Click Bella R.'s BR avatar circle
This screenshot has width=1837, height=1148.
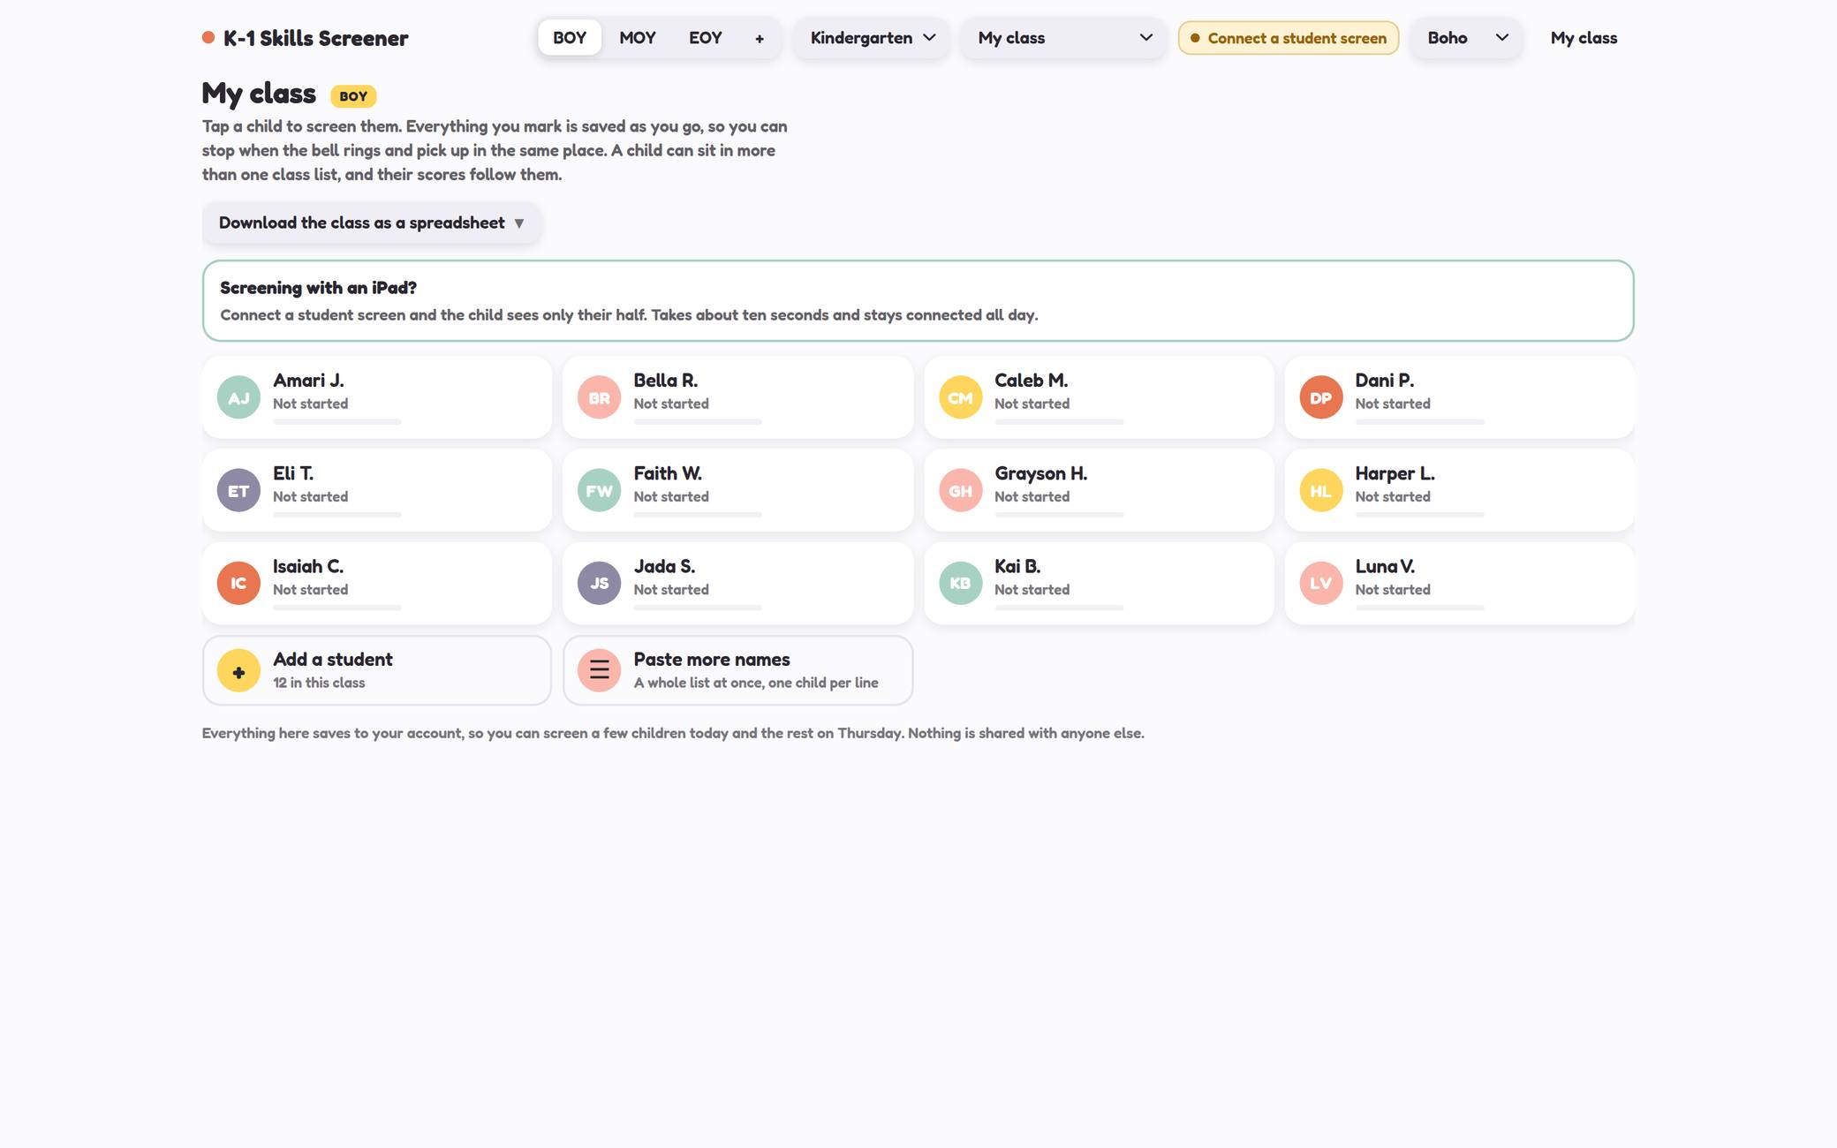(599, 397)
